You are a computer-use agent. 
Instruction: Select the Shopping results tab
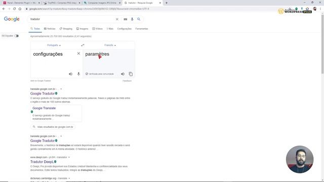66,29
